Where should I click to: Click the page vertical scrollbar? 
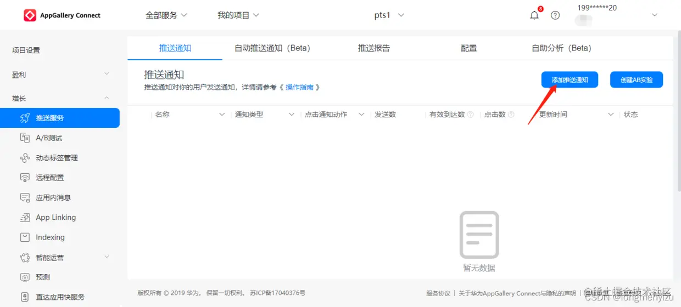(678, 110)
